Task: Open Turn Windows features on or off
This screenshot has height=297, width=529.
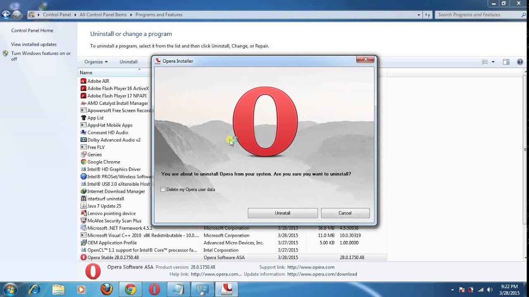Action: (41, 56)
